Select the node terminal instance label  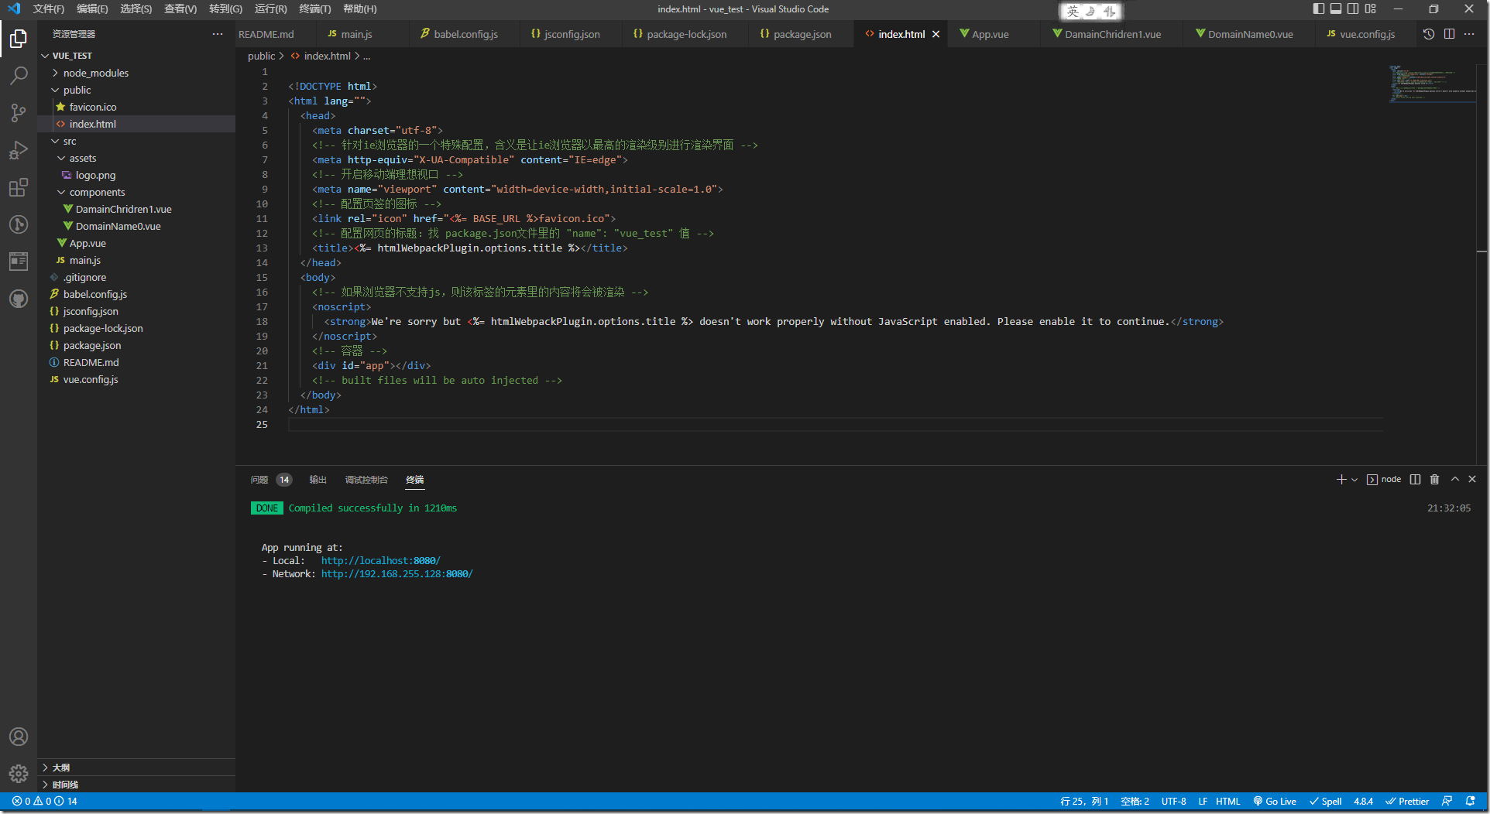point(1384,480)
